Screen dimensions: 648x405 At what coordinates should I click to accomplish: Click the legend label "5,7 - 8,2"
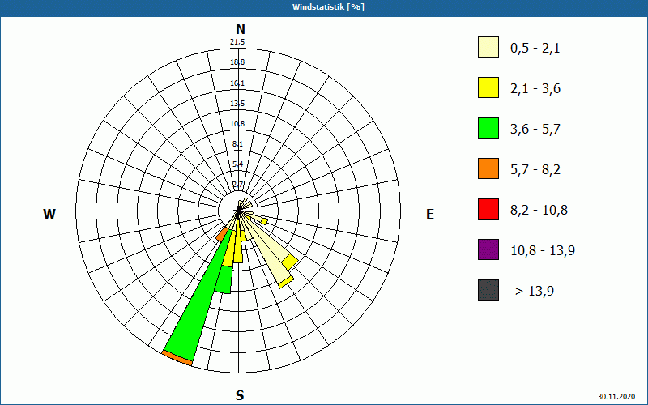(535, 170)
